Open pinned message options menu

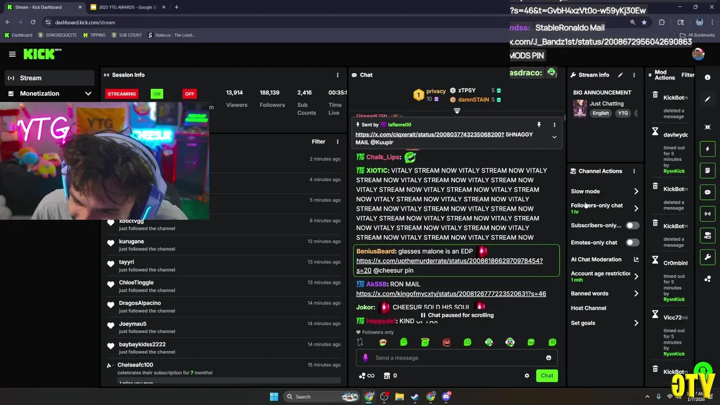(x=554, y=124)
